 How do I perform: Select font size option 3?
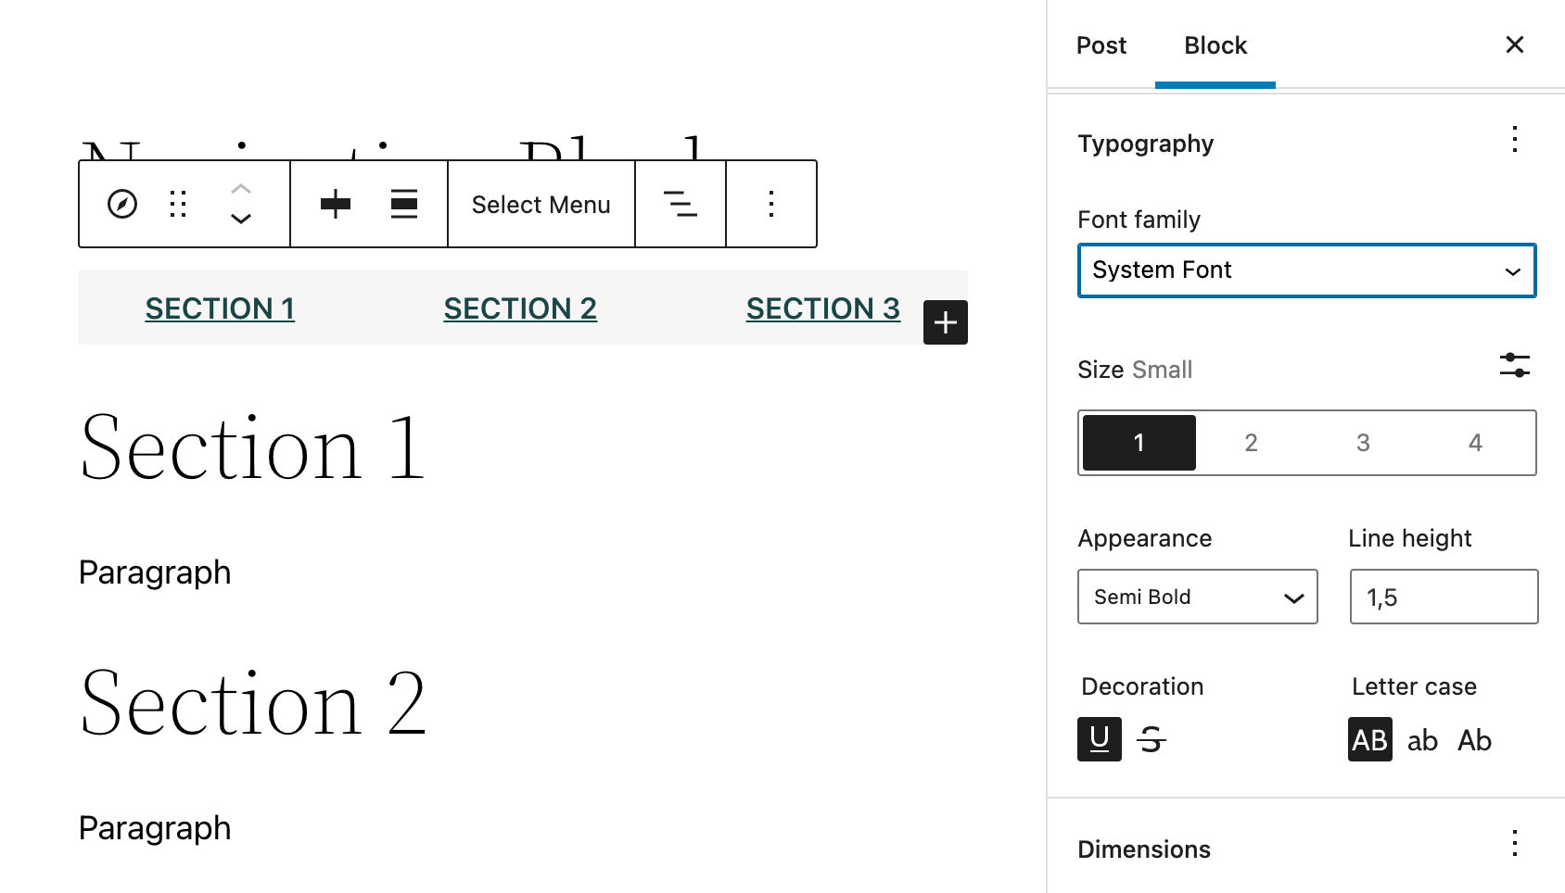click(x=1362, y=442)
